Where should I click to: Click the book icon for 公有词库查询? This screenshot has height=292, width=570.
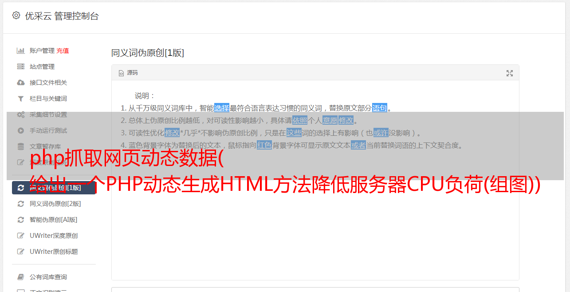click(x=20, y=277)
